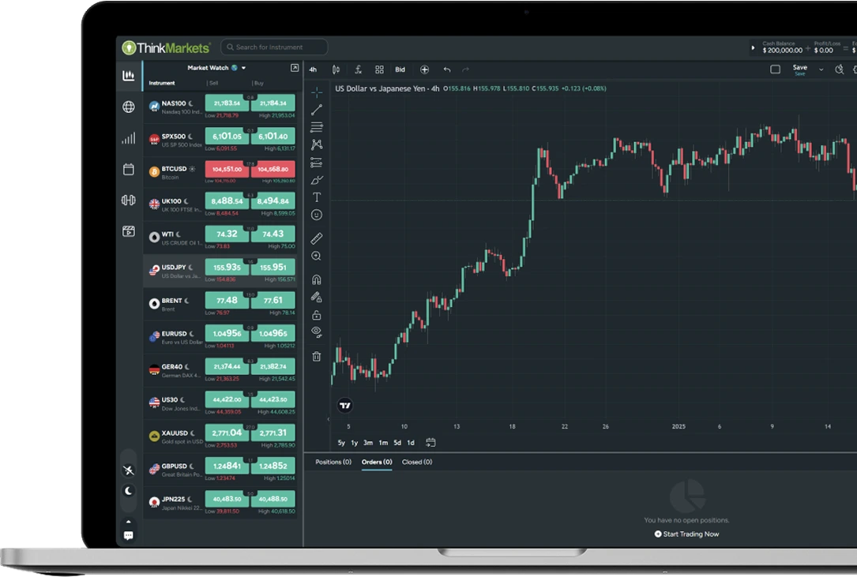Viewport: 857px width, 577px height.
Task: Expand the chevron next to Save
Action: click(821, 69)
